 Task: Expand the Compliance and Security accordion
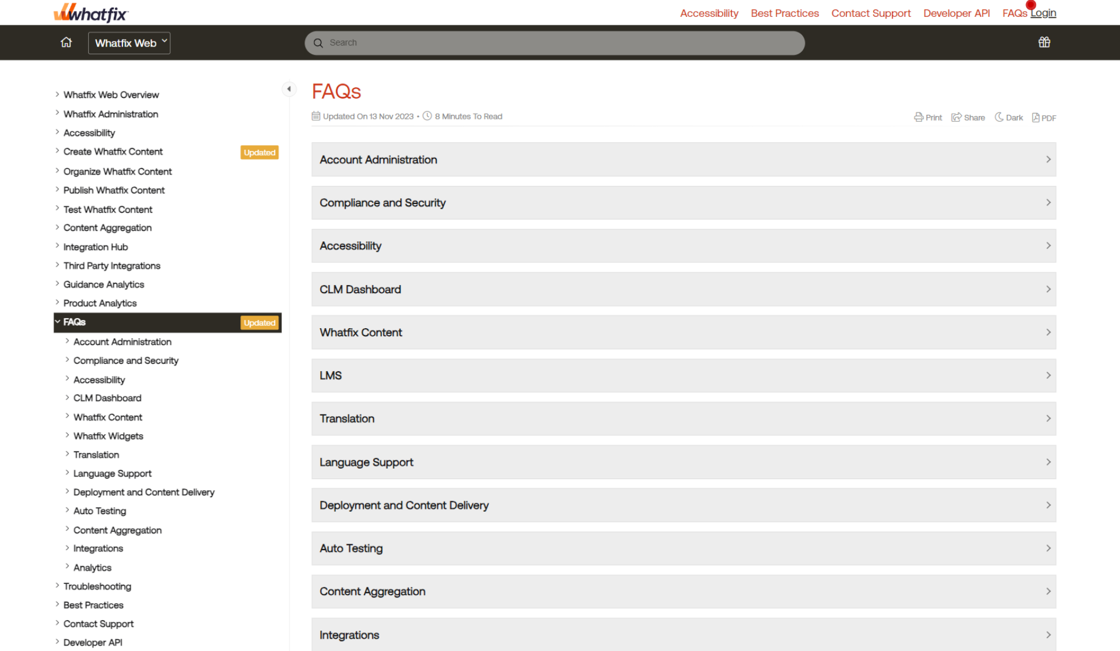tap(684, 203)
